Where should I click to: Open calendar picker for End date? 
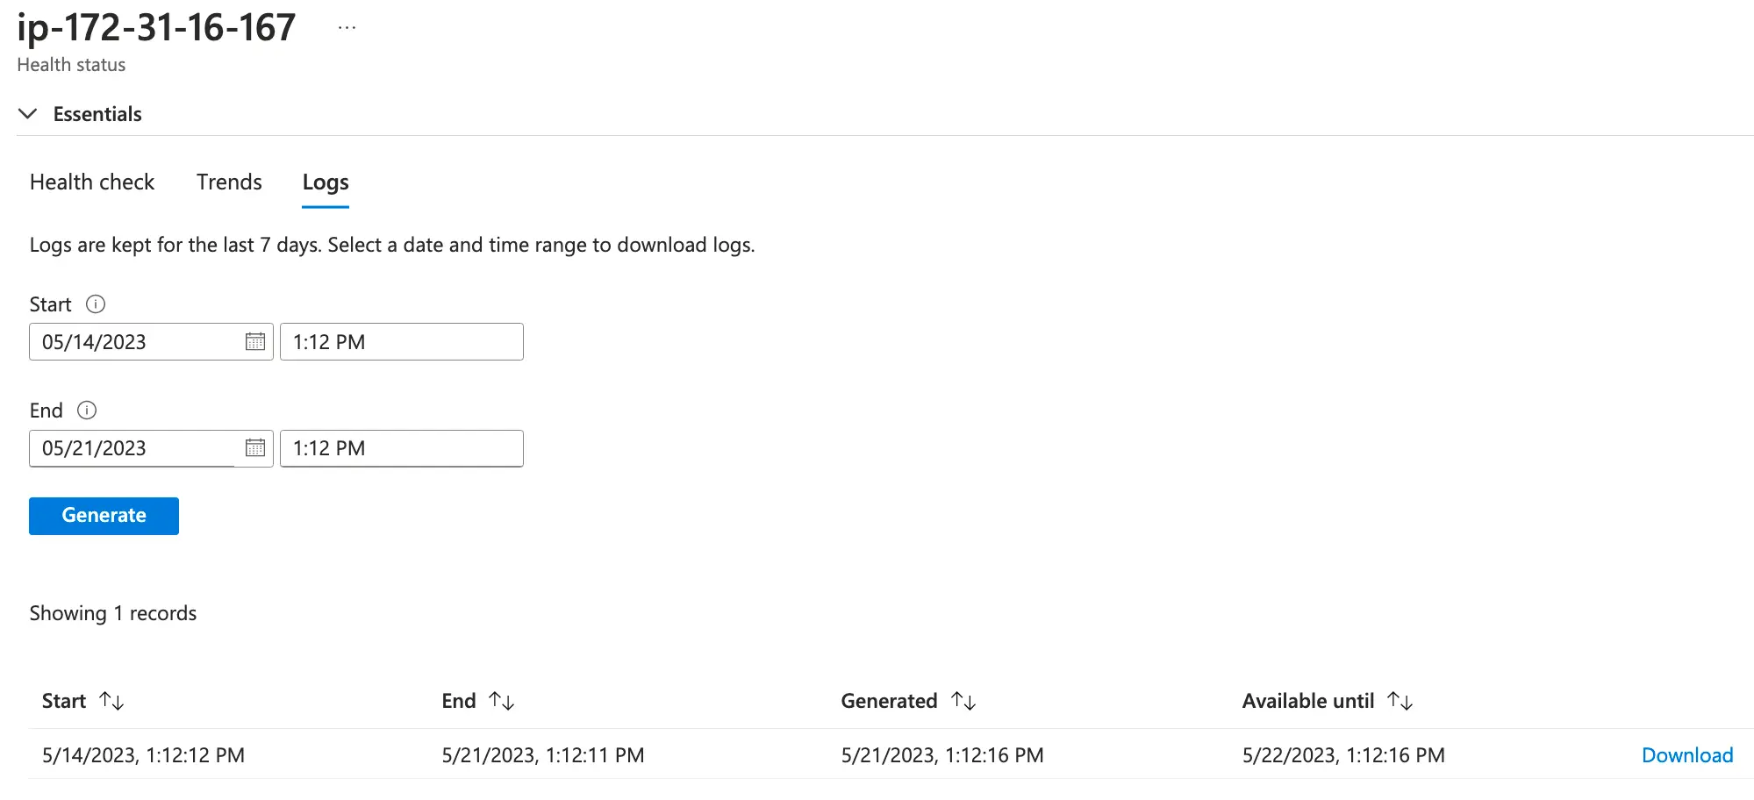255,448
